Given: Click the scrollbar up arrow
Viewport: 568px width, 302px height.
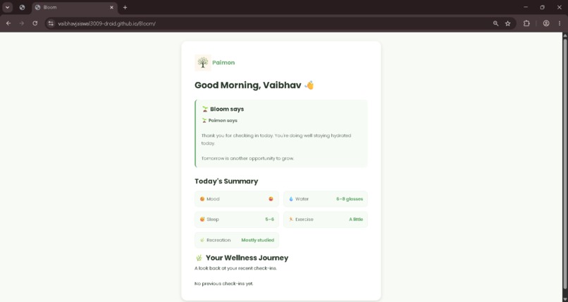Looking at the screenshot, I should (x=564, y=35).
